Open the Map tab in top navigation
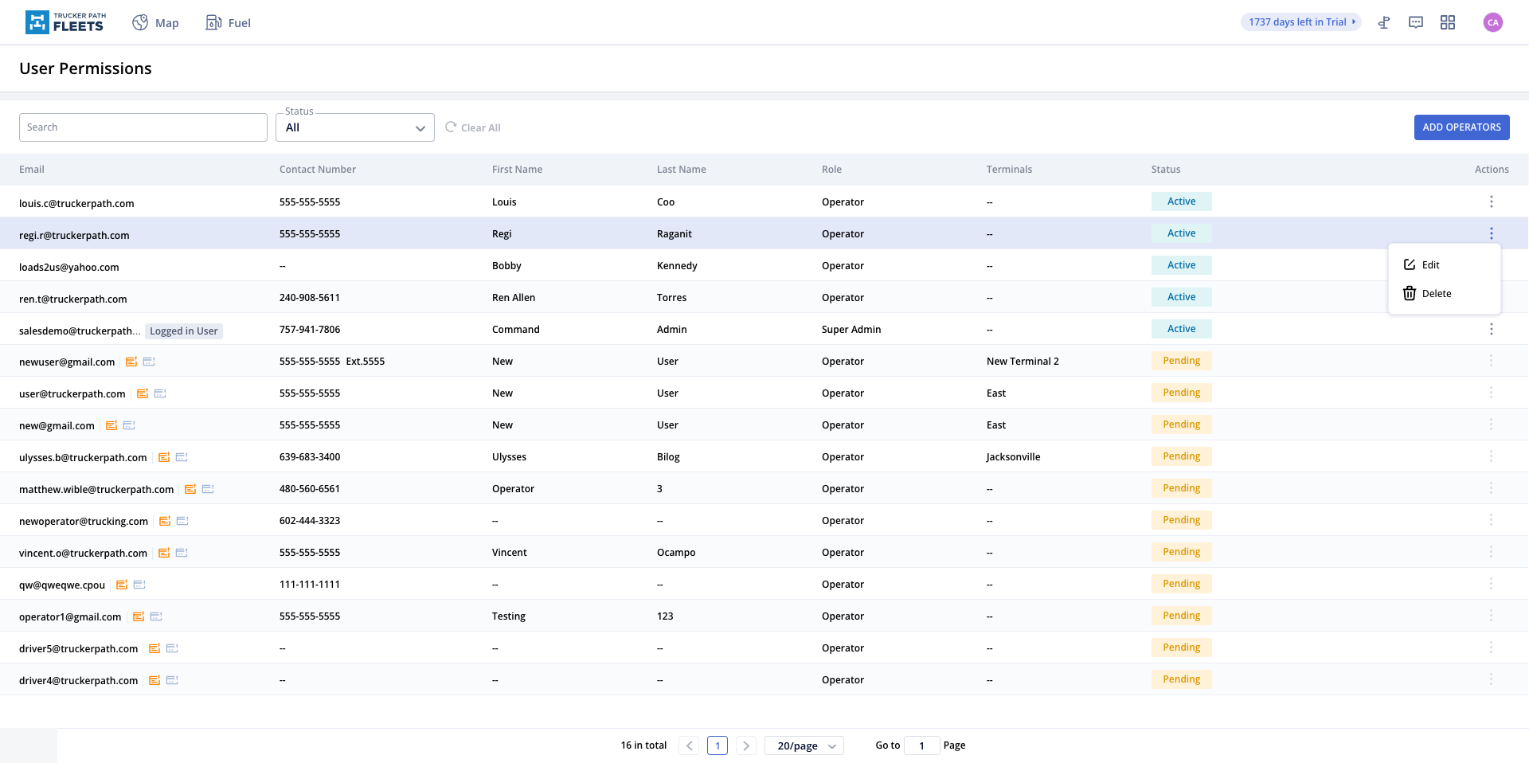The width and height of the screenshot is (1529, 763). point(156,23)
